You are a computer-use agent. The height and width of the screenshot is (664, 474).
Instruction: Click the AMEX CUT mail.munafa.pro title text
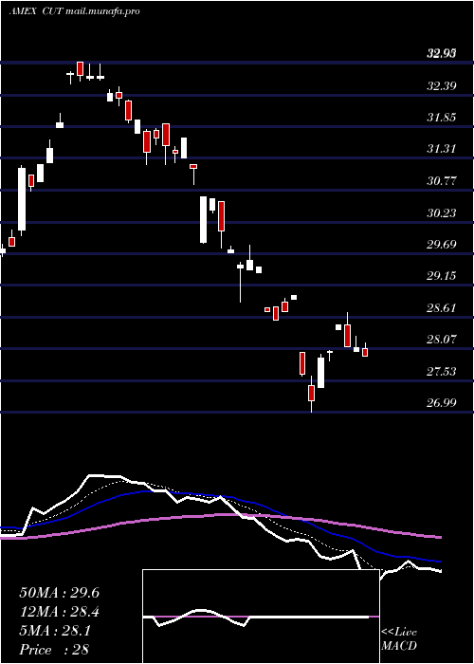pyautogui.click(x=75, y=11)
